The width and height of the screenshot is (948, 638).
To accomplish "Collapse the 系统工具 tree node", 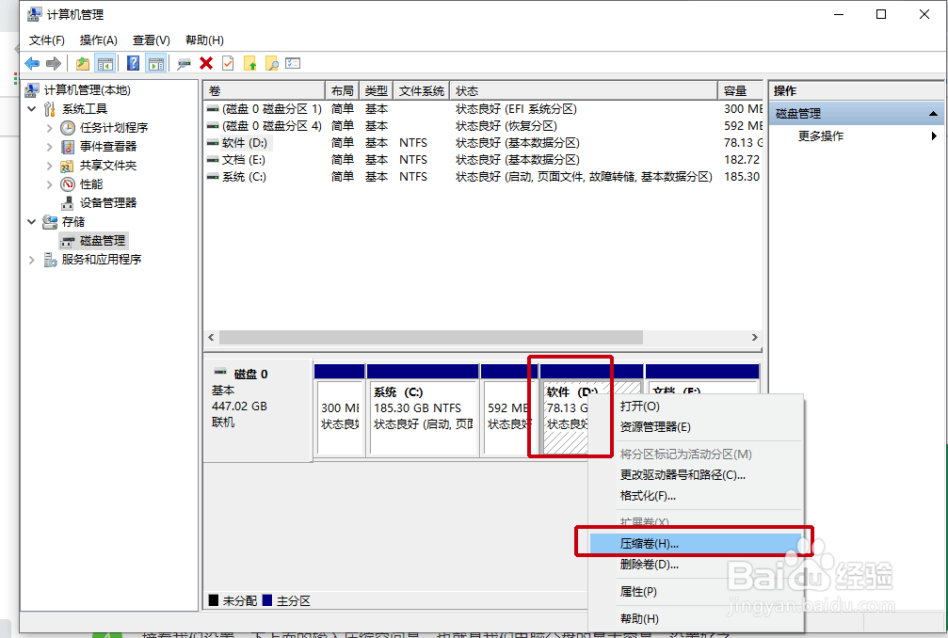I will pyautogui.click(x=32, y=108).
